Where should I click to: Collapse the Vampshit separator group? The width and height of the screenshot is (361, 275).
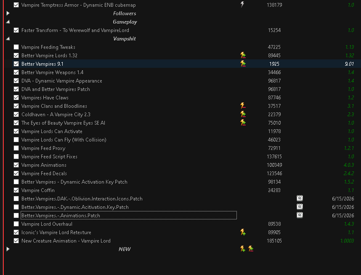tap(8, 38)
